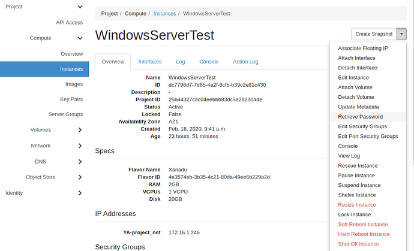Choose Edit Security Groups from menu
414x251 pixels.
tap(362, 126)
